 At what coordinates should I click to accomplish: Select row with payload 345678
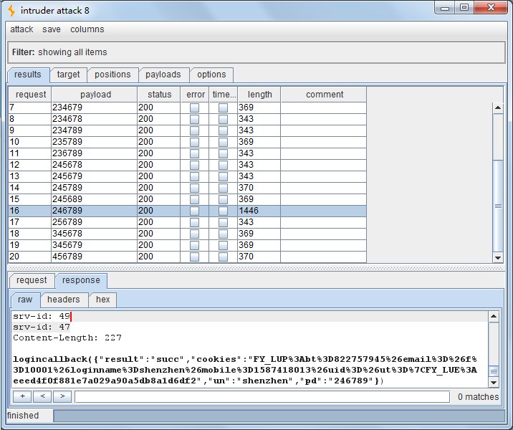[x=187, y=234]
